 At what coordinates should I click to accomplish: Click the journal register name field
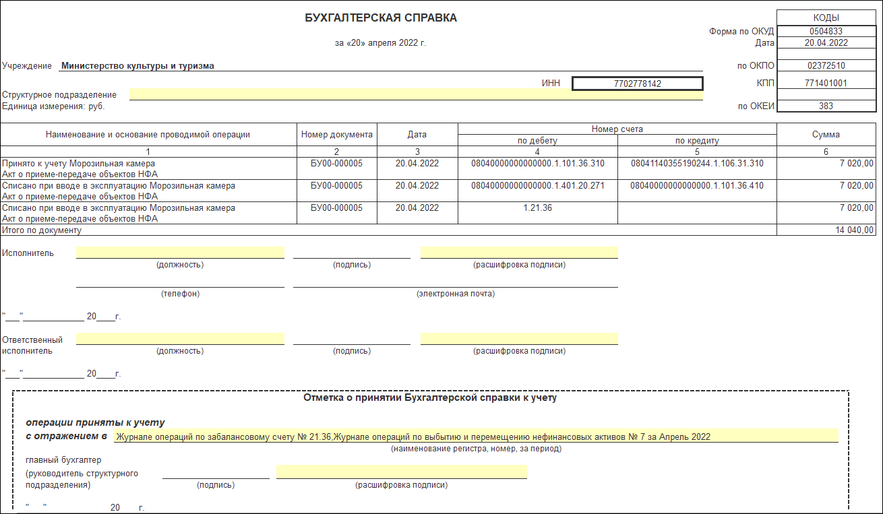476,436
